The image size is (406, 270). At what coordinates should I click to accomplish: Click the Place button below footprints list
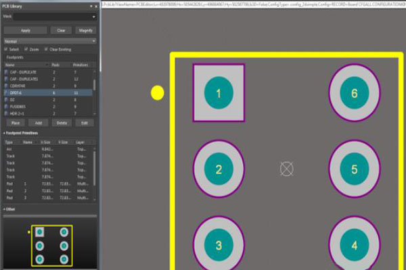14,123
